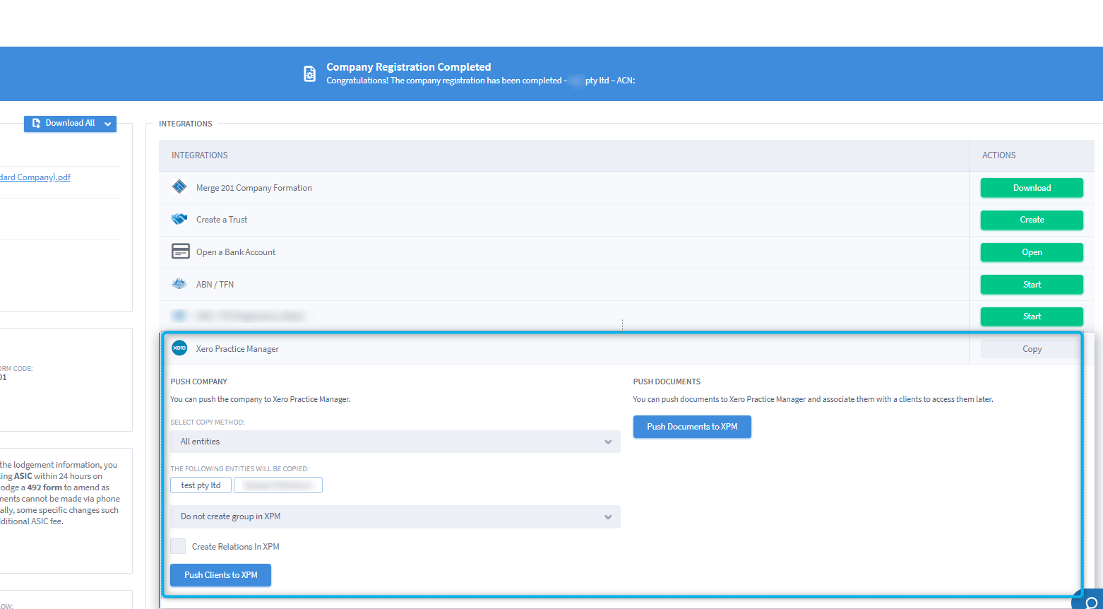Click Push Clients to XPM button
The image size is (1103, 609).
220,575
